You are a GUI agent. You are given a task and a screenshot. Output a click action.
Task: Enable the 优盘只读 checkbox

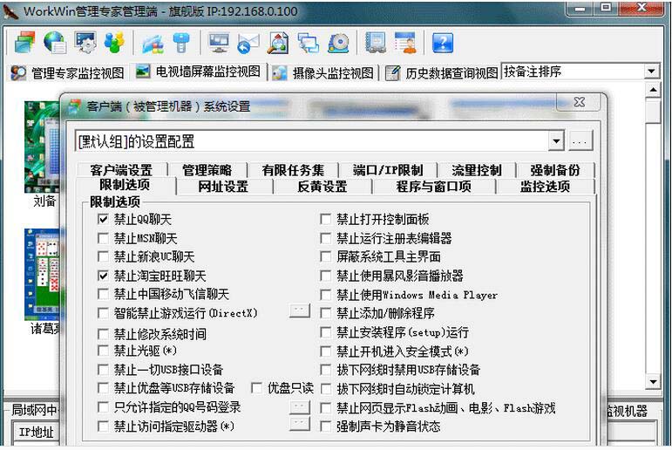[257, 388]
